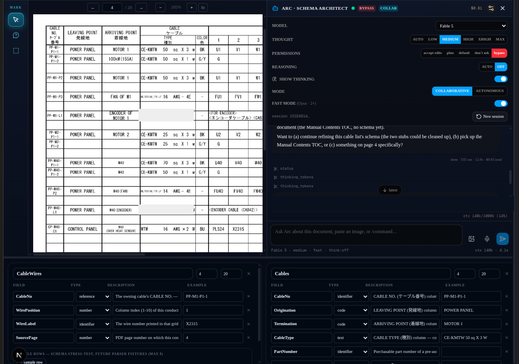Set thought level to MAX
The width and height of the screenshot is (519, 364).
(500, 39)
